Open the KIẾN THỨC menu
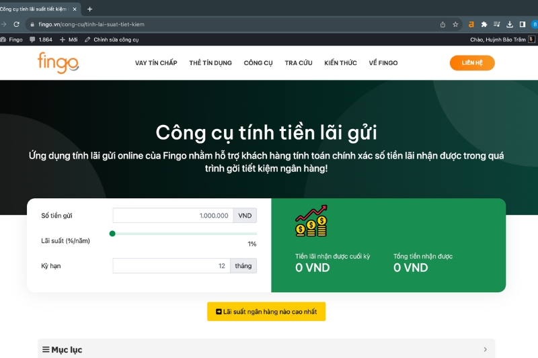 point(340,63)
